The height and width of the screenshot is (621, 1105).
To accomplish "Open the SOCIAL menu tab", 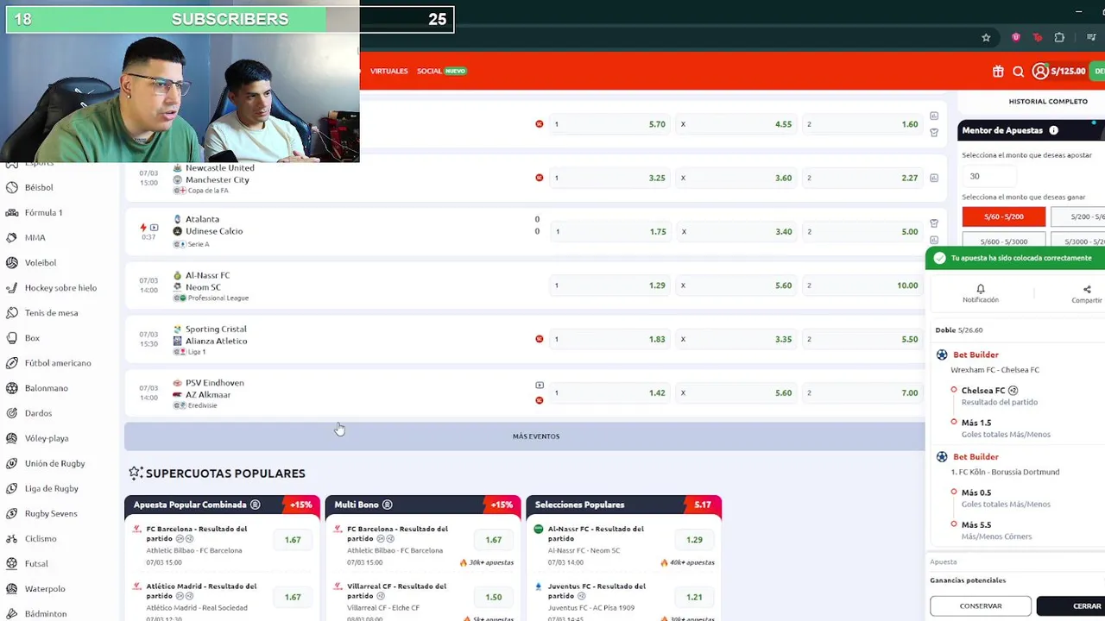I will (429, 71).
